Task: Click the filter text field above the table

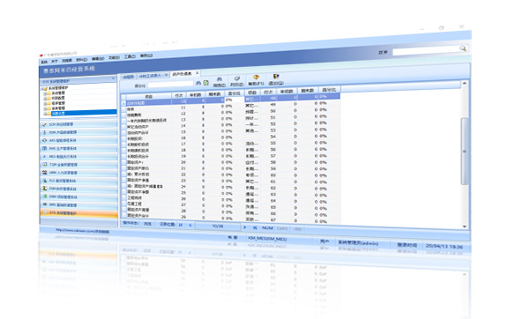Action: (170, 84)
